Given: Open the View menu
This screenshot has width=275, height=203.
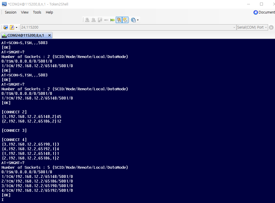Looking at the screenshot, I should [x=25, y=12].
